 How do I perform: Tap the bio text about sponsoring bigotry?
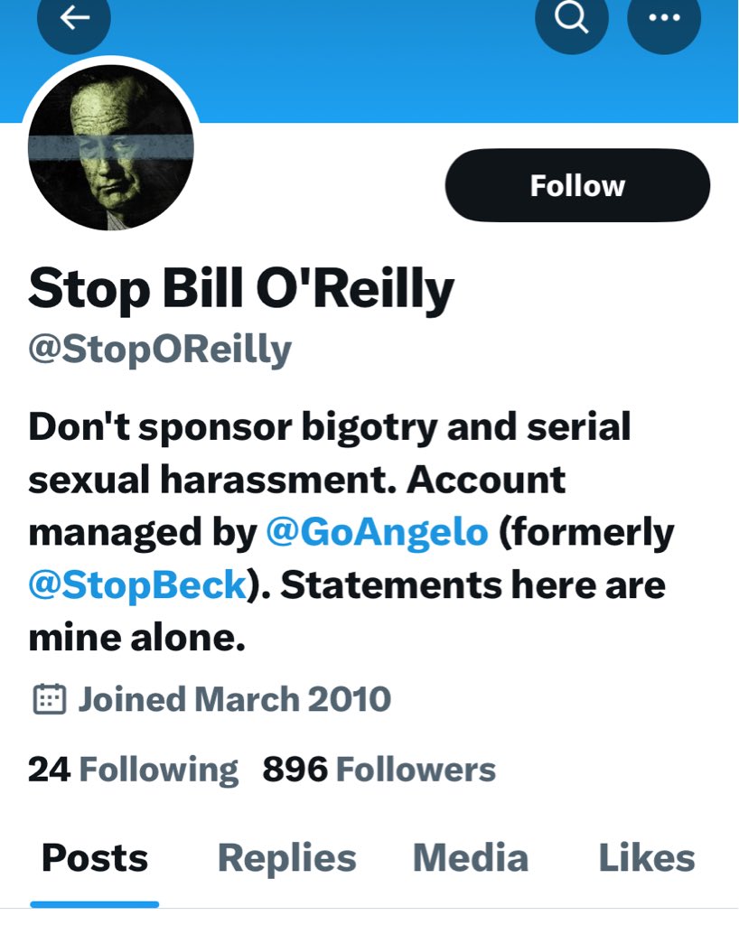coord(329,426)
